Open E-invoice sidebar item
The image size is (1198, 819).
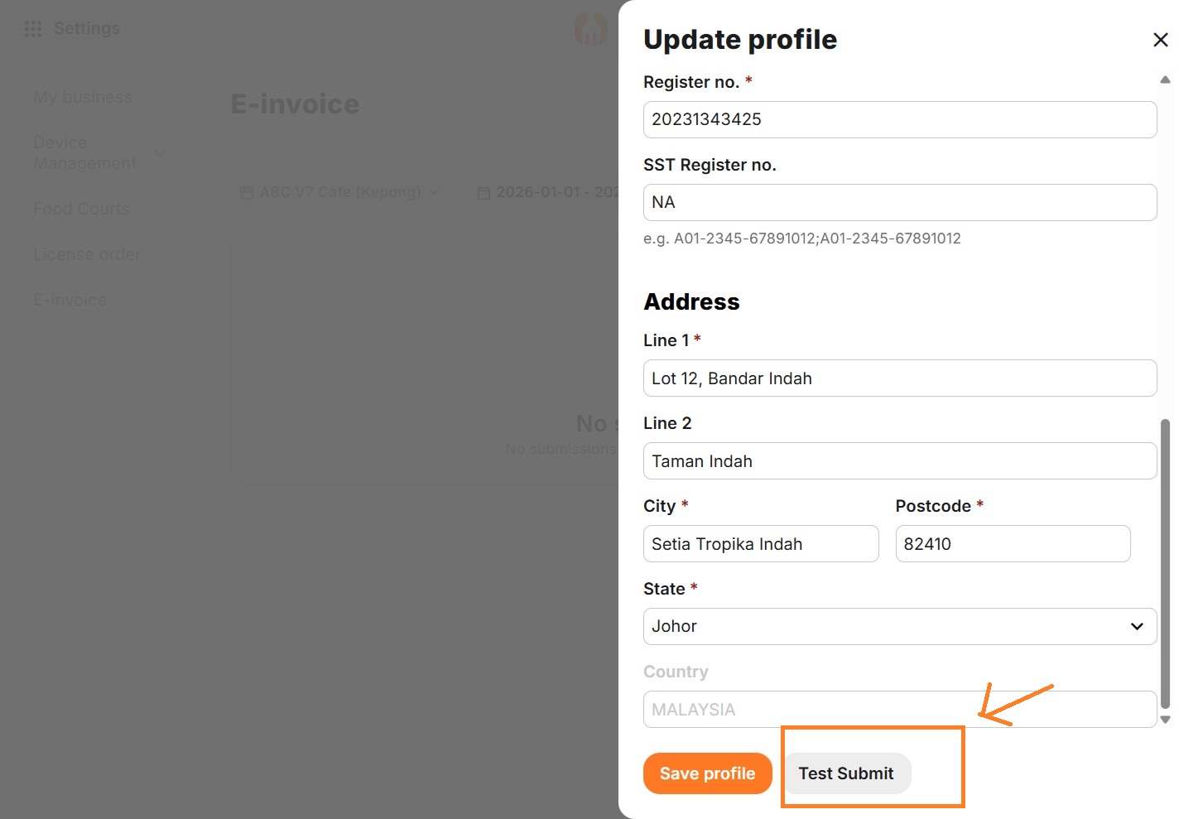70,300
